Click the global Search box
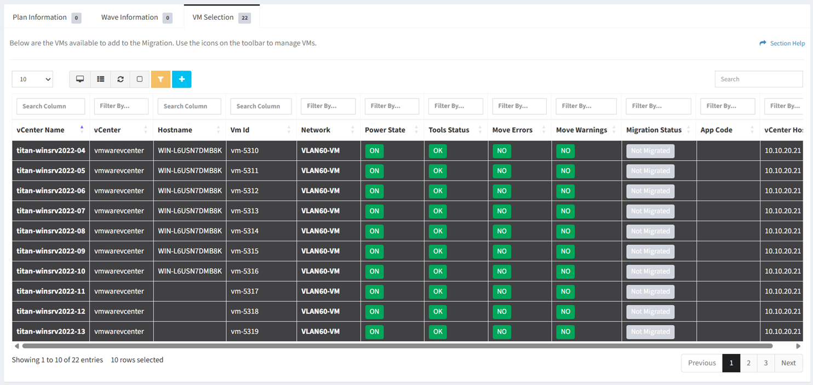Screen dimensions: 813x385 click(x=759, y=79)
